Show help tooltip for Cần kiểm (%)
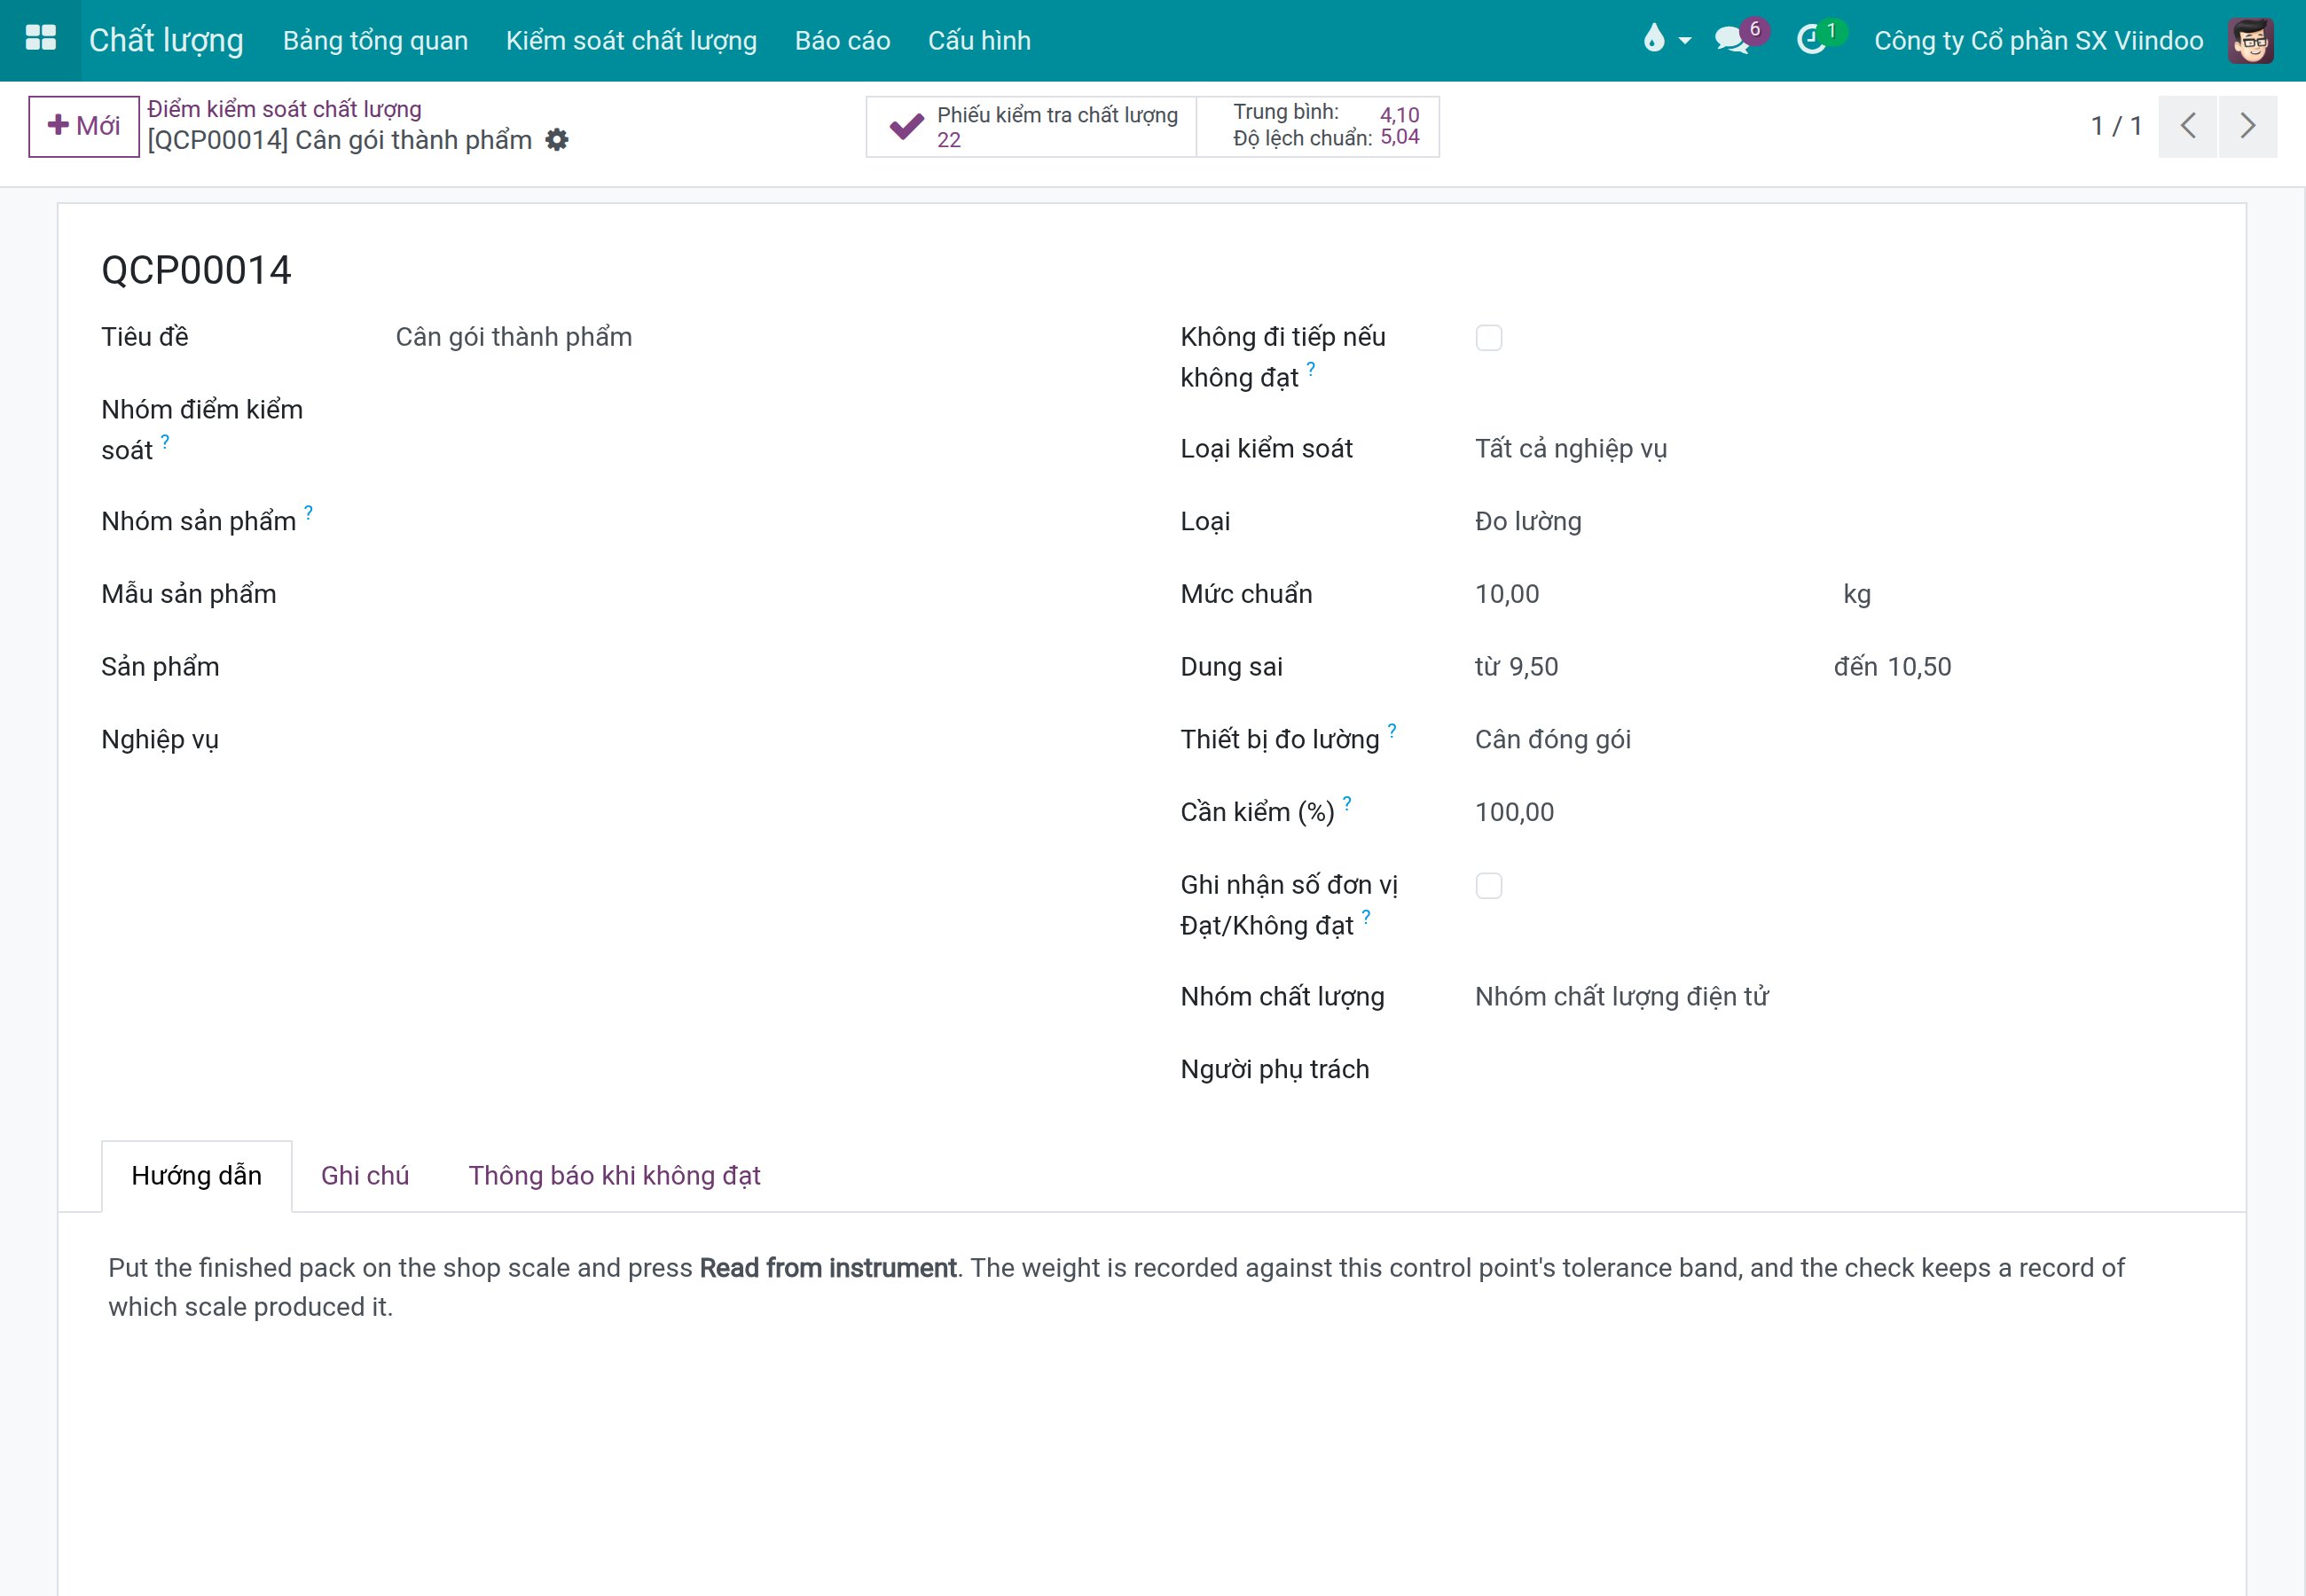Screen dimensions: 2306x1596 (1347, 803)
